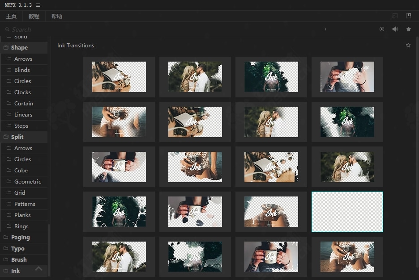
Task: Select the Planks category
Action: click(x=24, y=215)
